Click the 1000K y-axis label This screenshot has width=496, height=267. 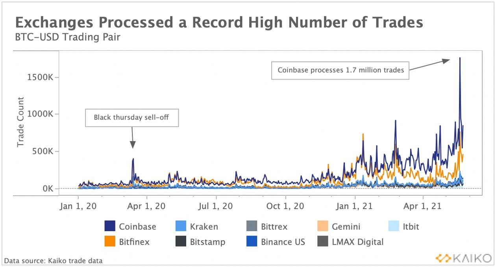pyautogui.click(x=40, y=114)
